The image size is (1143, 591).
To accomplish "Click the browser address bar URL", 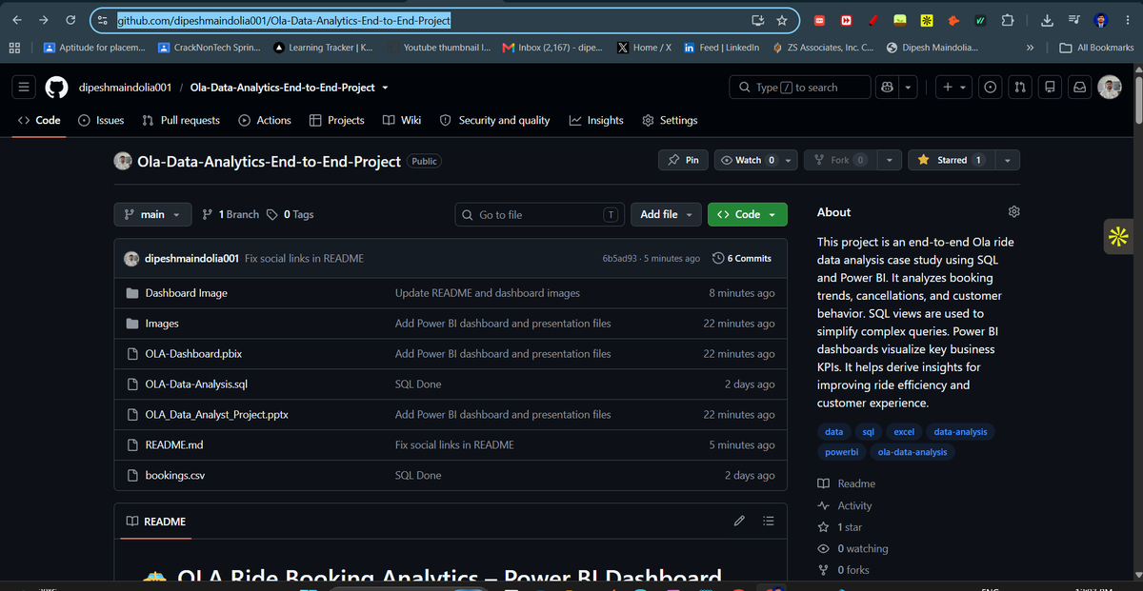I will click(x=284, y=20).
